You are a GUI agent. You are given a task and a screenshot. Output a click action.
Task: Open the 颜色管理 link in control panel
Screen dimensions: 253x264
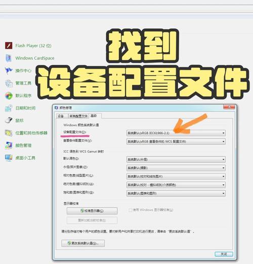[x=23, y=145]
